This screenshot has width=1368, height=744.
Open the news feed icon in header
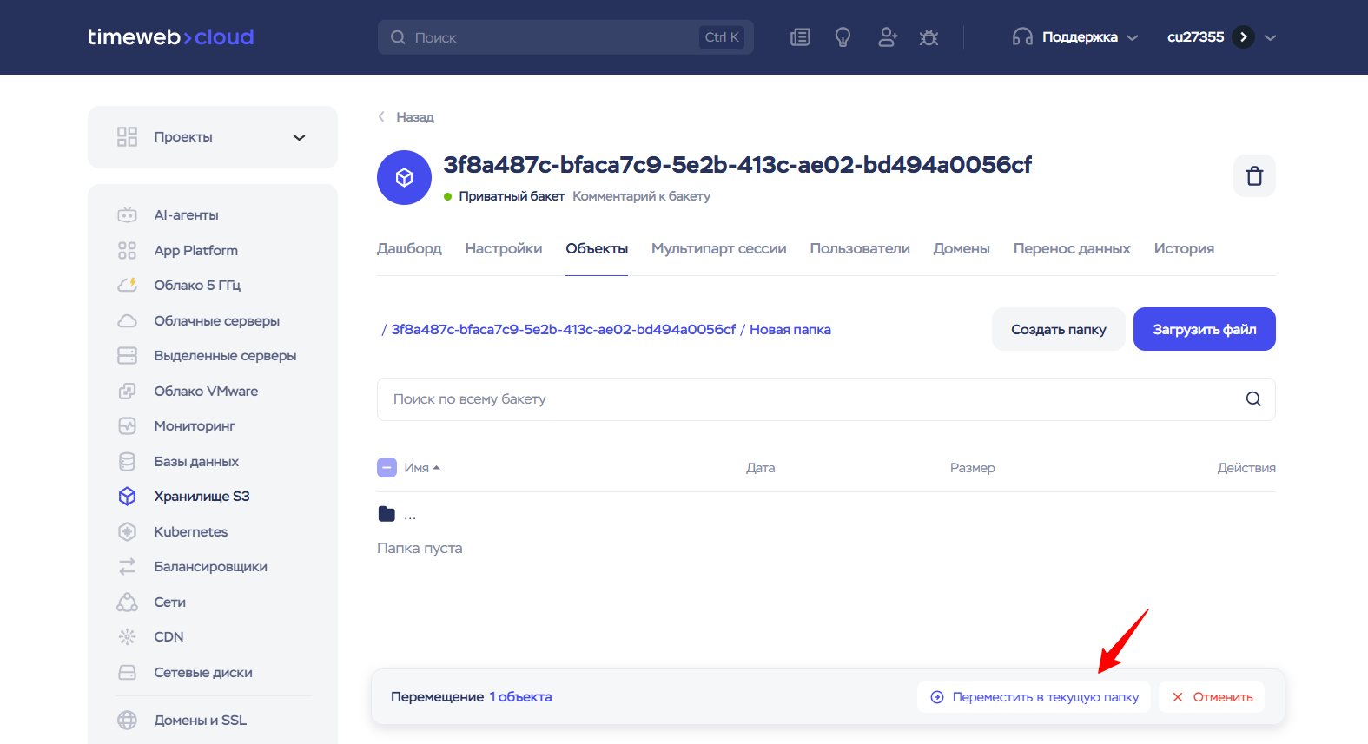click(x=800, y=37)
